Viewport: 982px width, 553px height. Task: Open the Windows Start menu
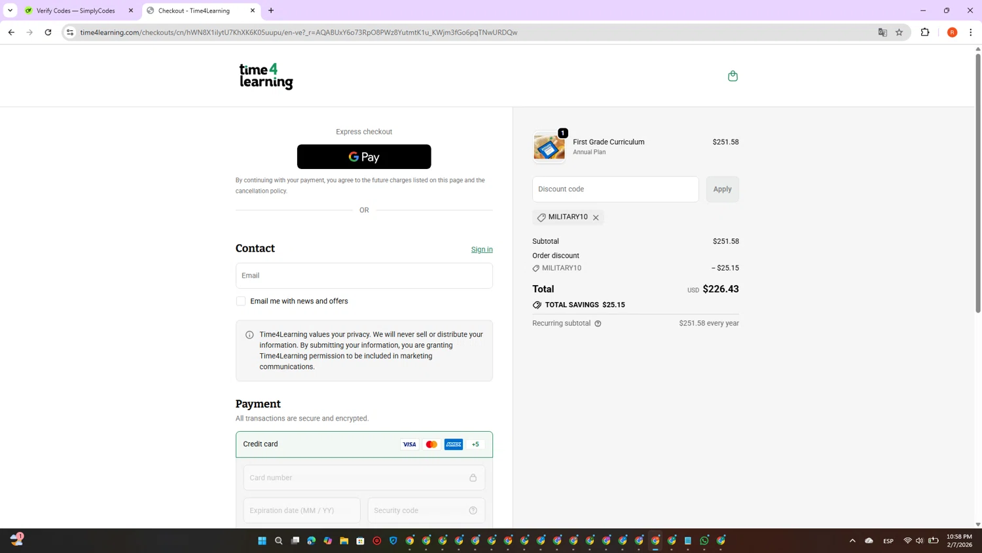coord(262,541)
